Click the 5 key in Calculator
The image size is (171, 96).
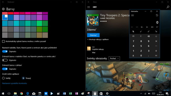[141, 46]
